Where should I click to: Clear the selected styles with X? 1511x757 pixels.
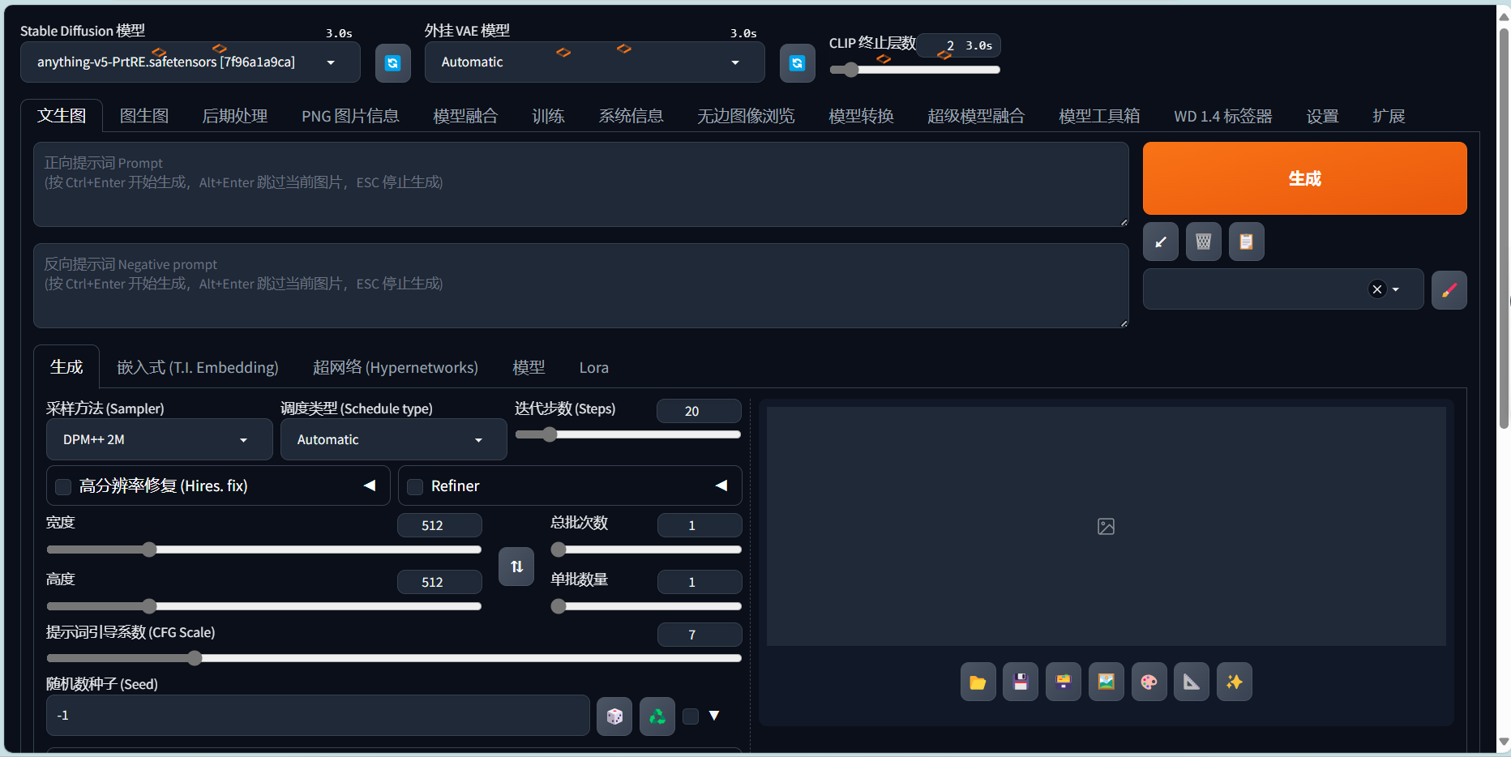1376,289
